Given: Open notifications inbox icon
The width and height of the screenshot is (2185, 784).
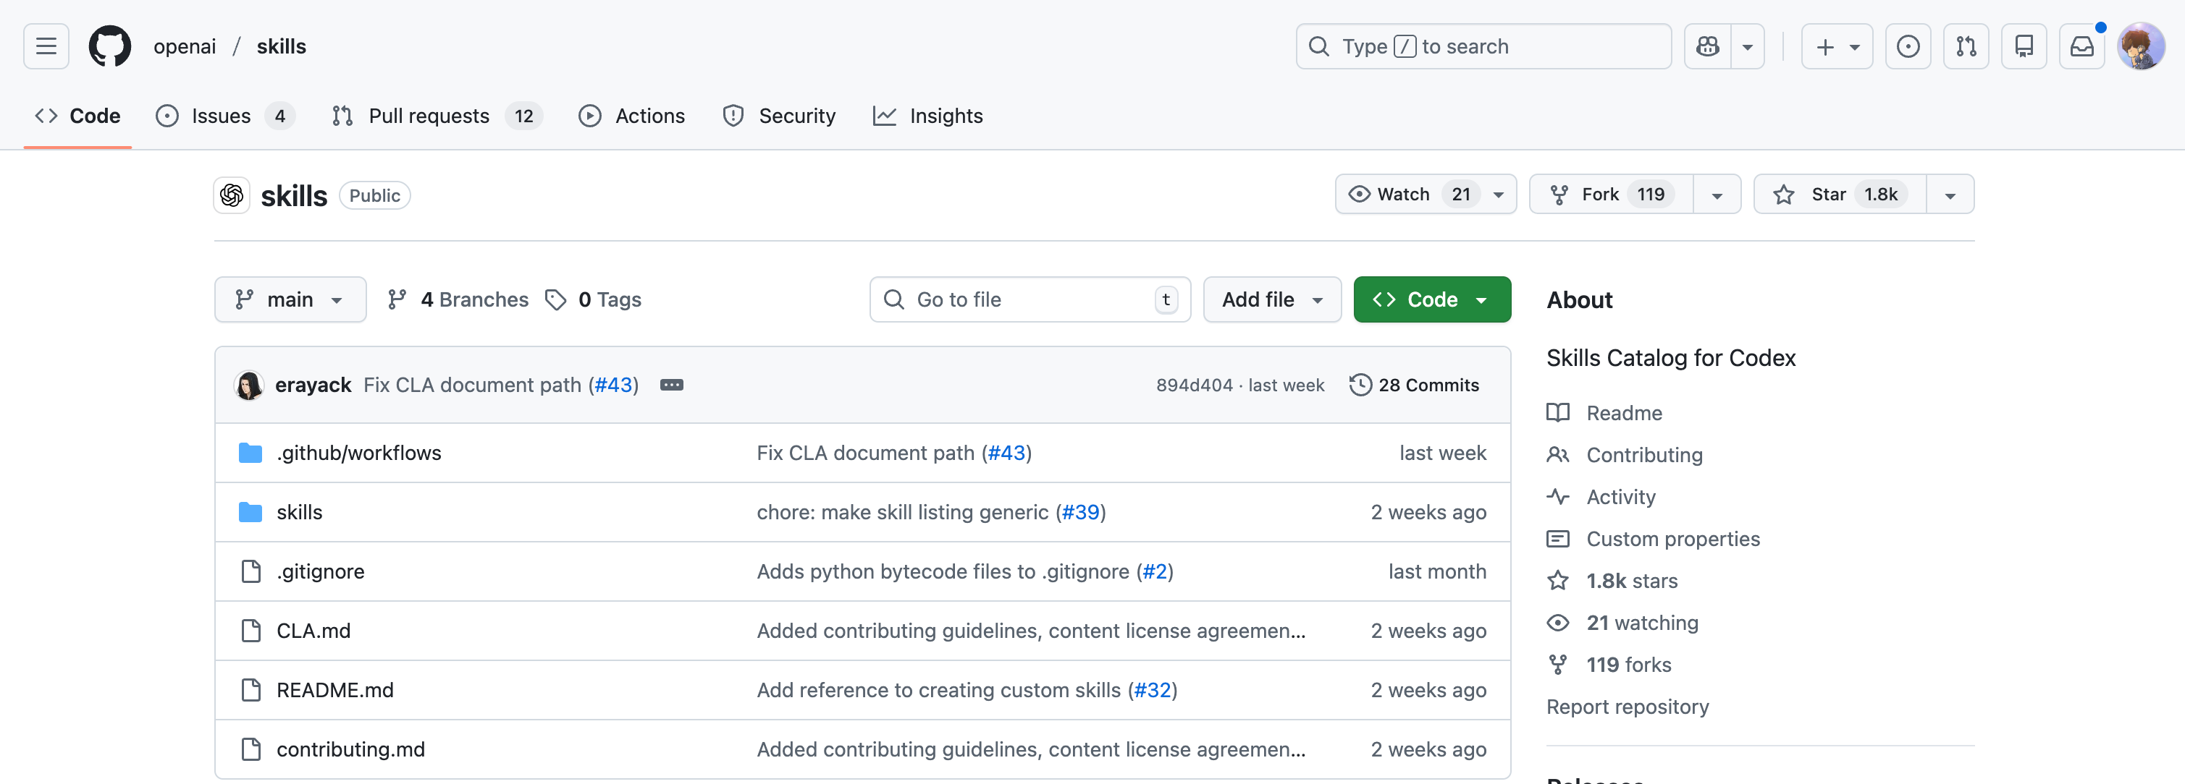Looking at the screenshot, I should tap(2081, 46).
